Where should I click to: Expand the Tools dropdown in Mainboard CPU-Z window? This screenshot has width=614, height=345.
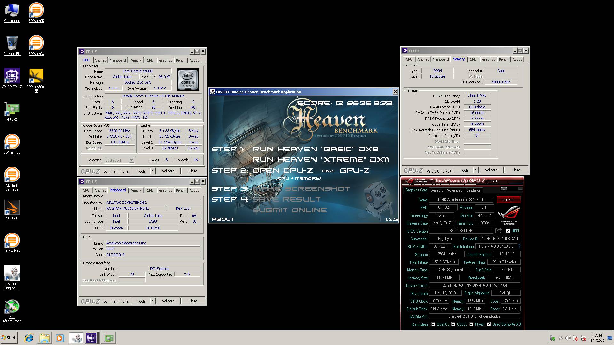(153, 301)
